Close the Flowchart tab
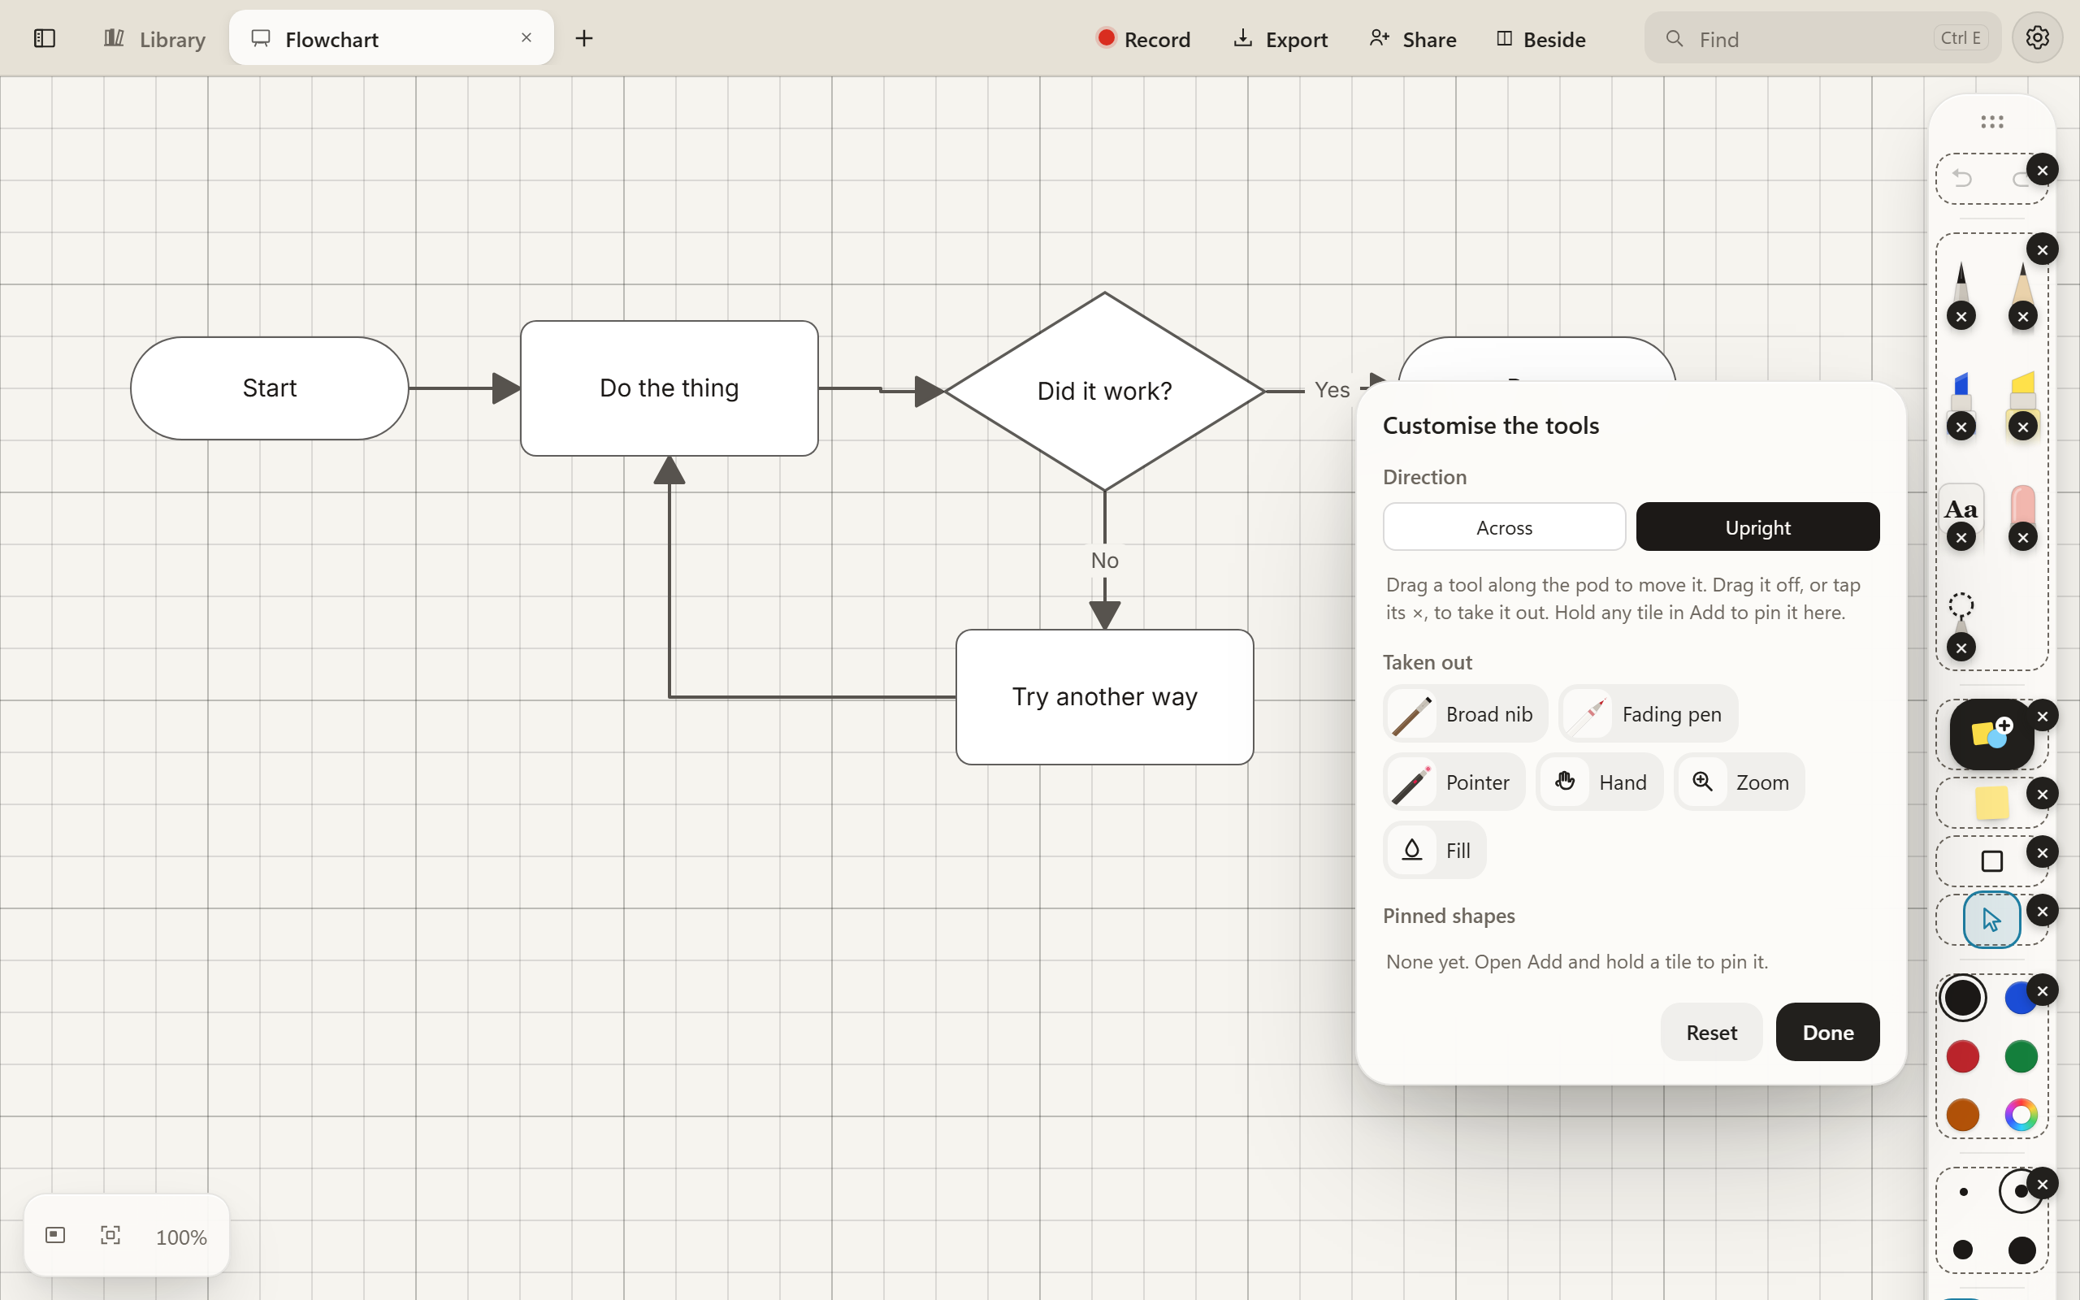Image resolution: width=2080 pixels, height=1300 pixels. [x=526, y=38]
